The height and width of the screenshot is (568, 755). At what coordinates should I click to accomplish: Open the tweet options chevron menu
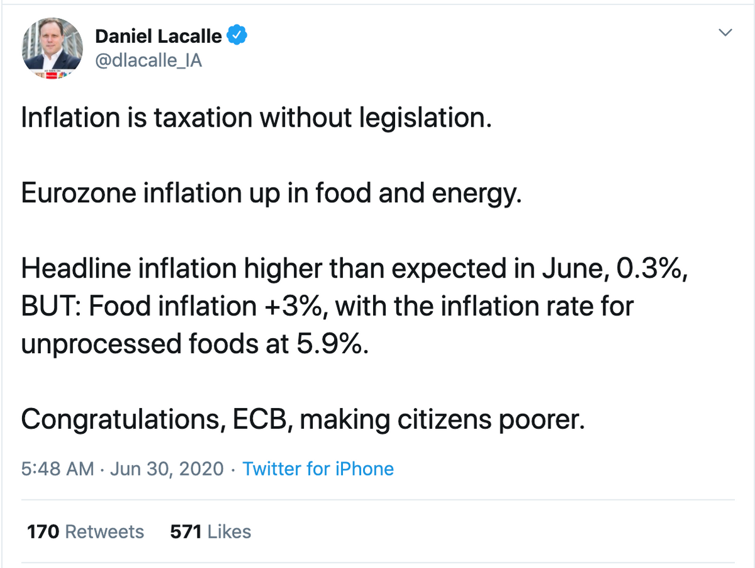click(725, 33)
